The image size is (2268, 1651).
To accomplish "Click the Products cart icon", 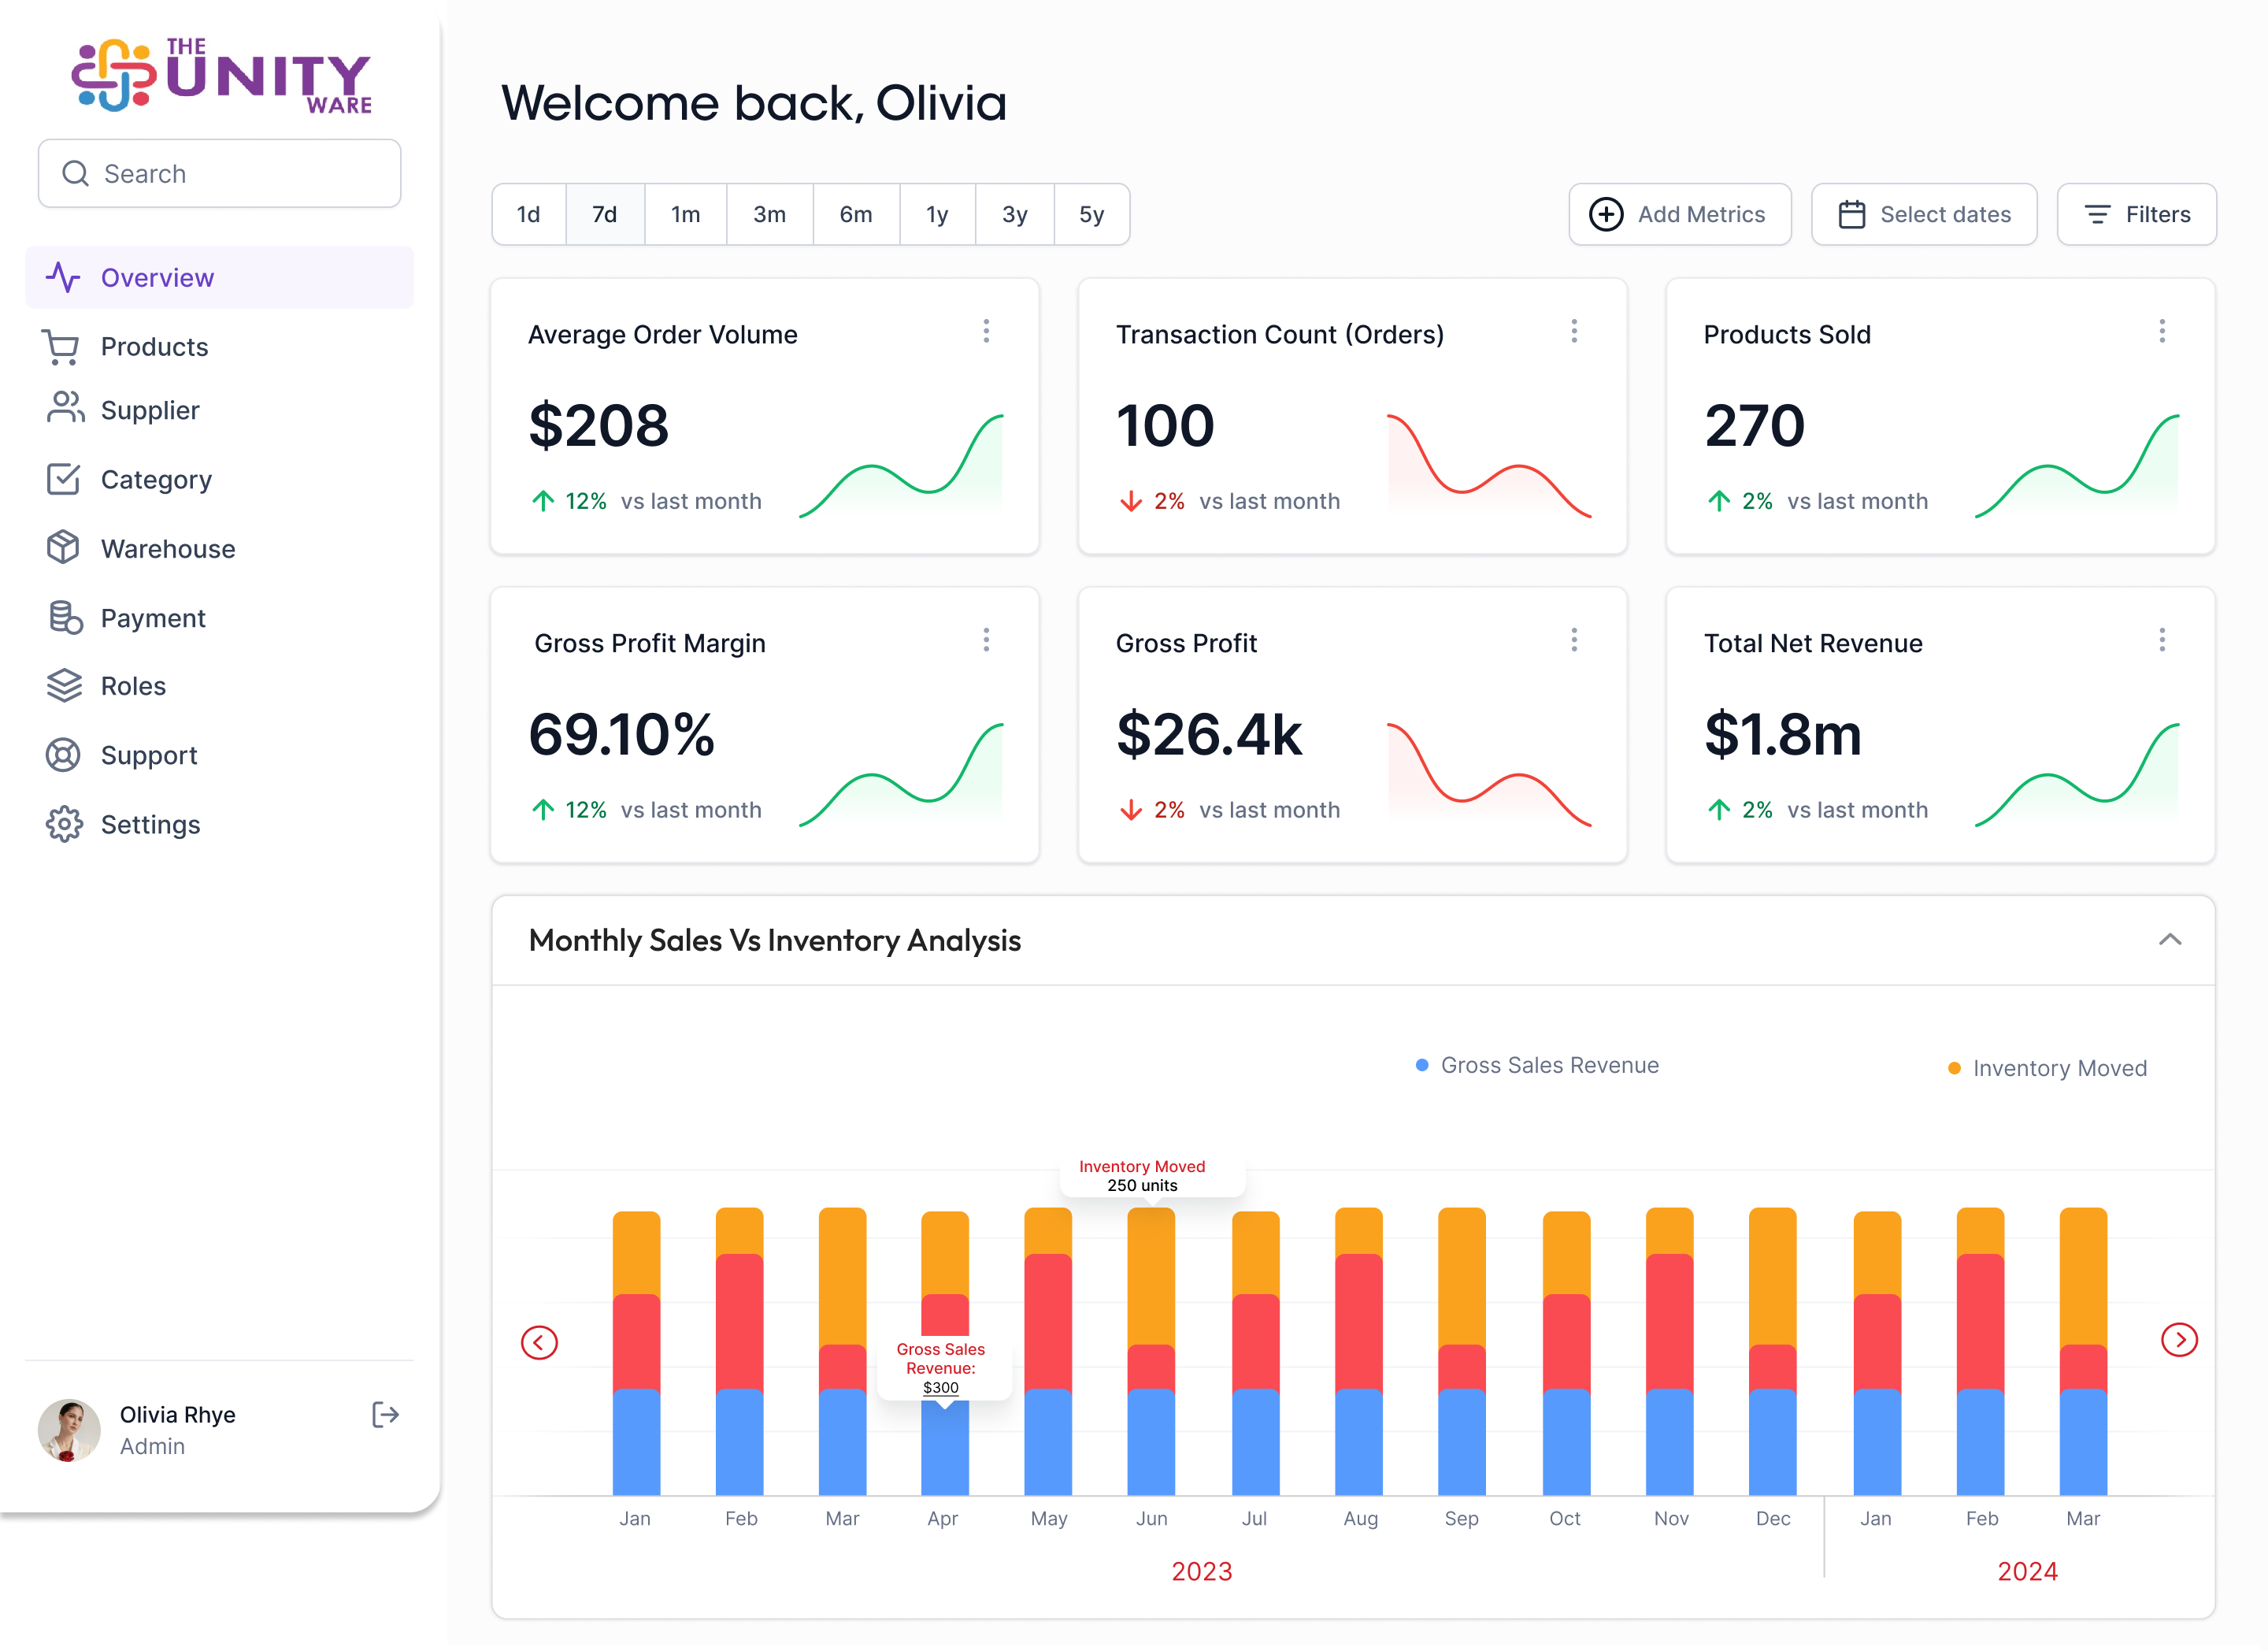I will pos(62,347).
